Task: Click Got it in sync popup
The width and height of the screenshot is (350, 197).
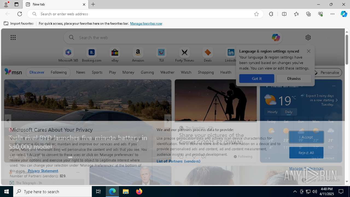Action: click(257, 79)
